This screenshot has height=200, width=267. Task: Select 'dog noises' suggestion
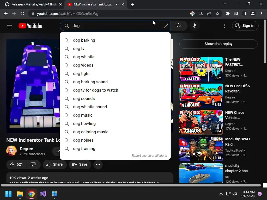click(115, 140)
